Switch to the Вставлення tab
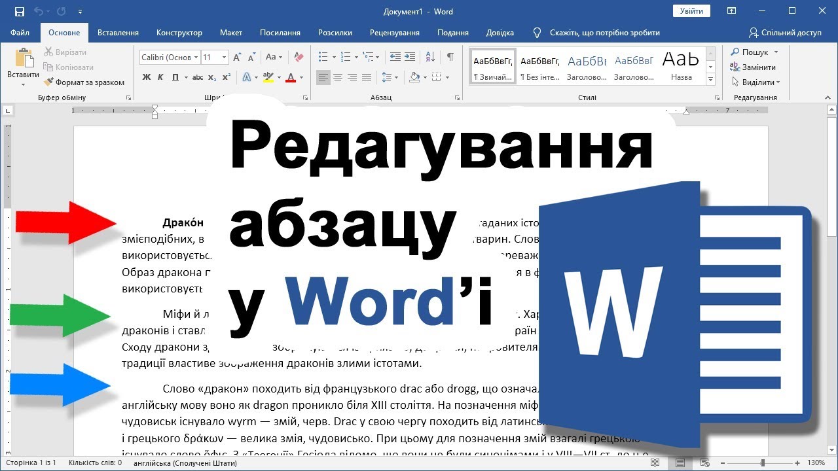The width and height of the screenshot is (838, 471). [x=118, y=33]
